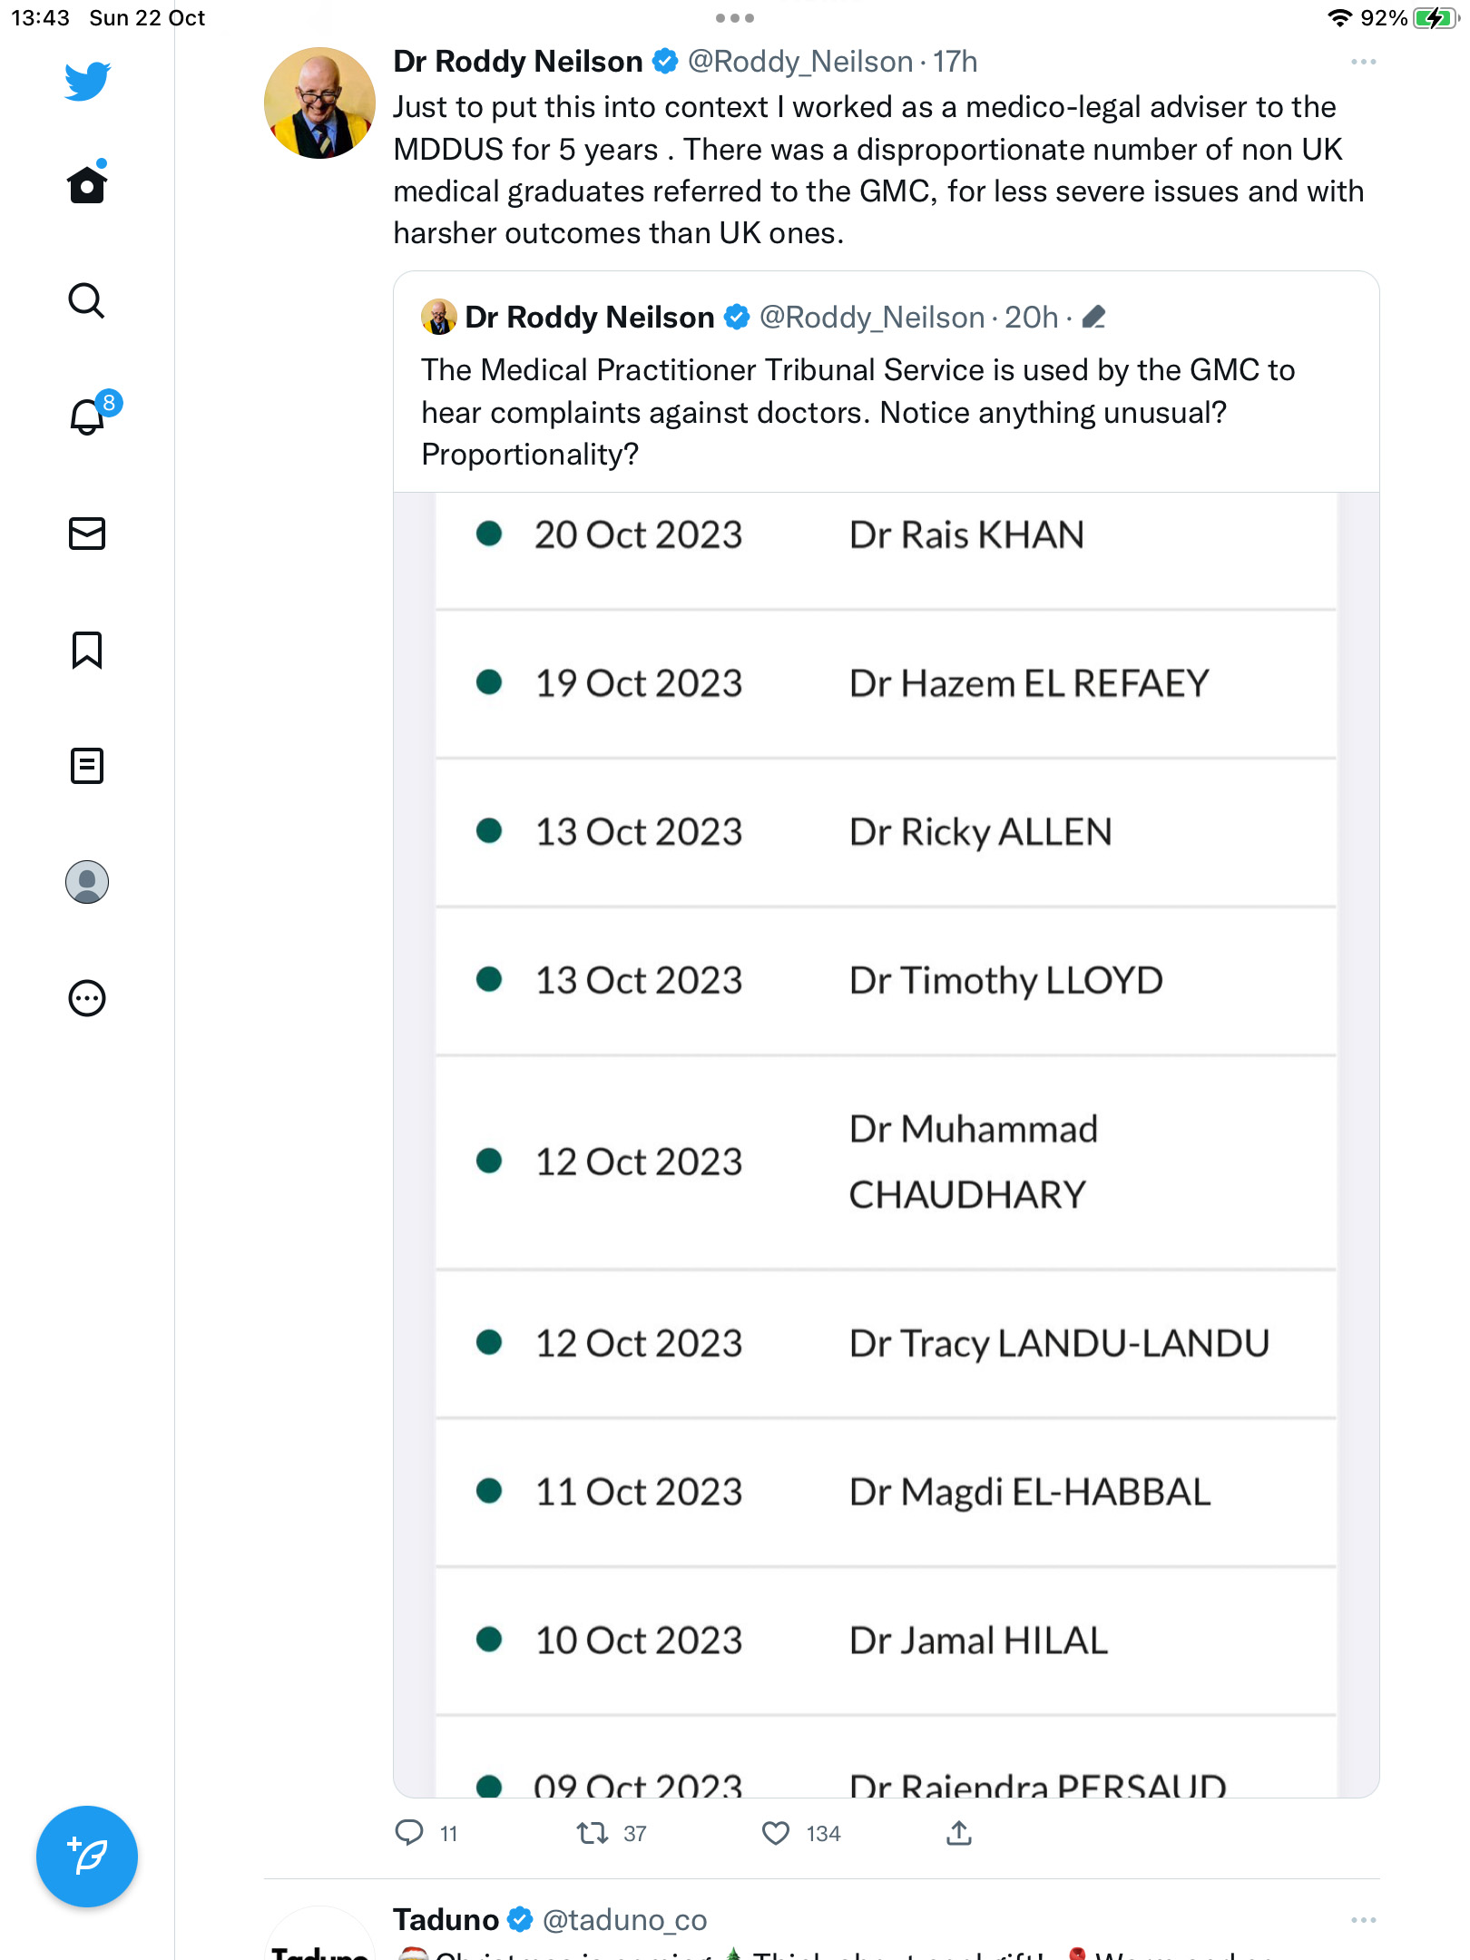This screenshot has height=1960, width=1470.
Task: Open Messages envelope icon
Action: [87, 534]
